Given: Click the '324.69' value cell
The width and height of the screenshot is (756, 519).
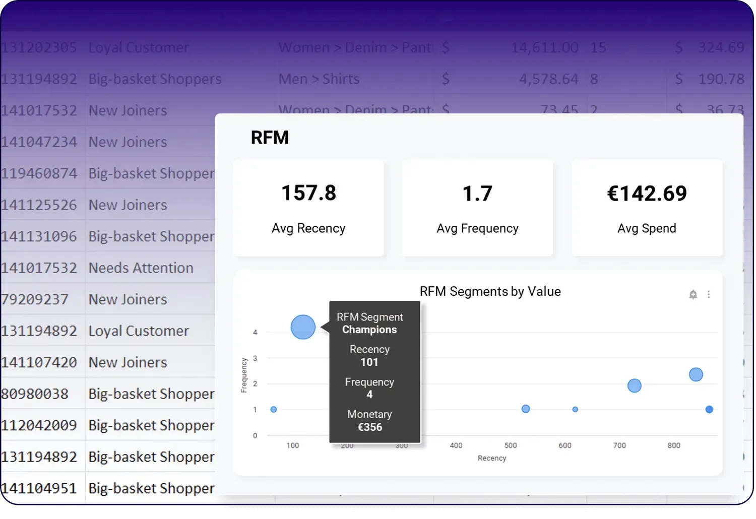Looking at the screenshot, I should coord(721,47).
